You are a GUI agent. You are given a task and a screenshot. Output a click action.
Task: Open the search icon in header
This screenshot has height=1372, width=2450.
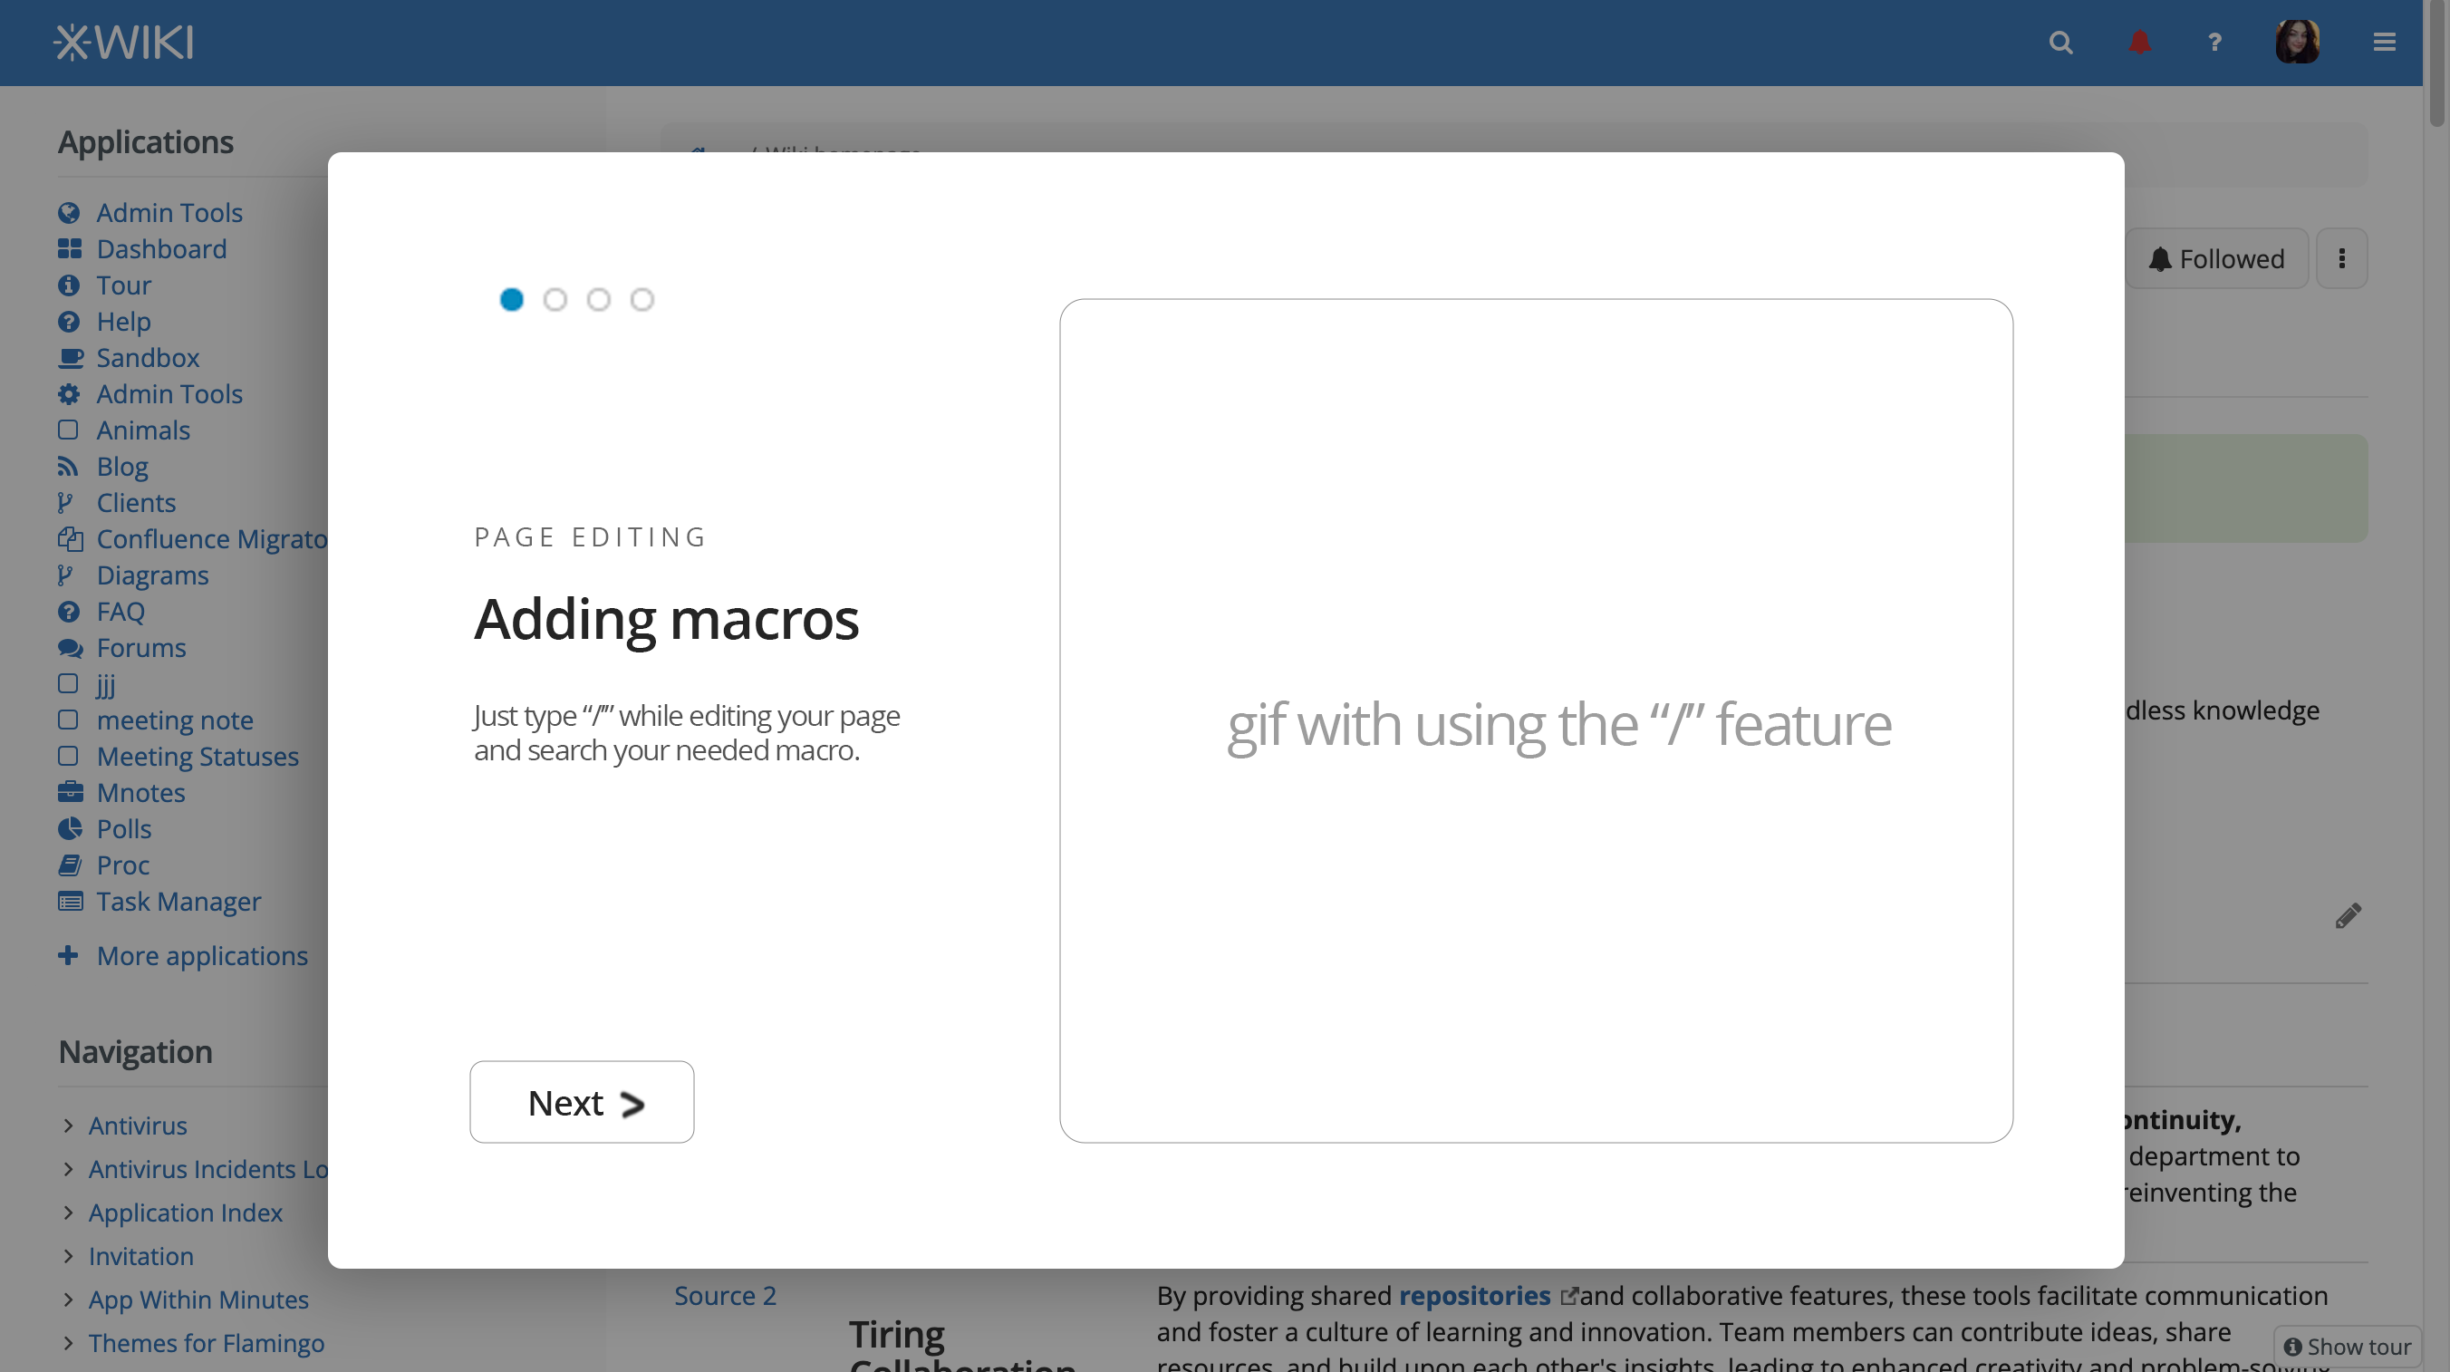(2060, 43)
